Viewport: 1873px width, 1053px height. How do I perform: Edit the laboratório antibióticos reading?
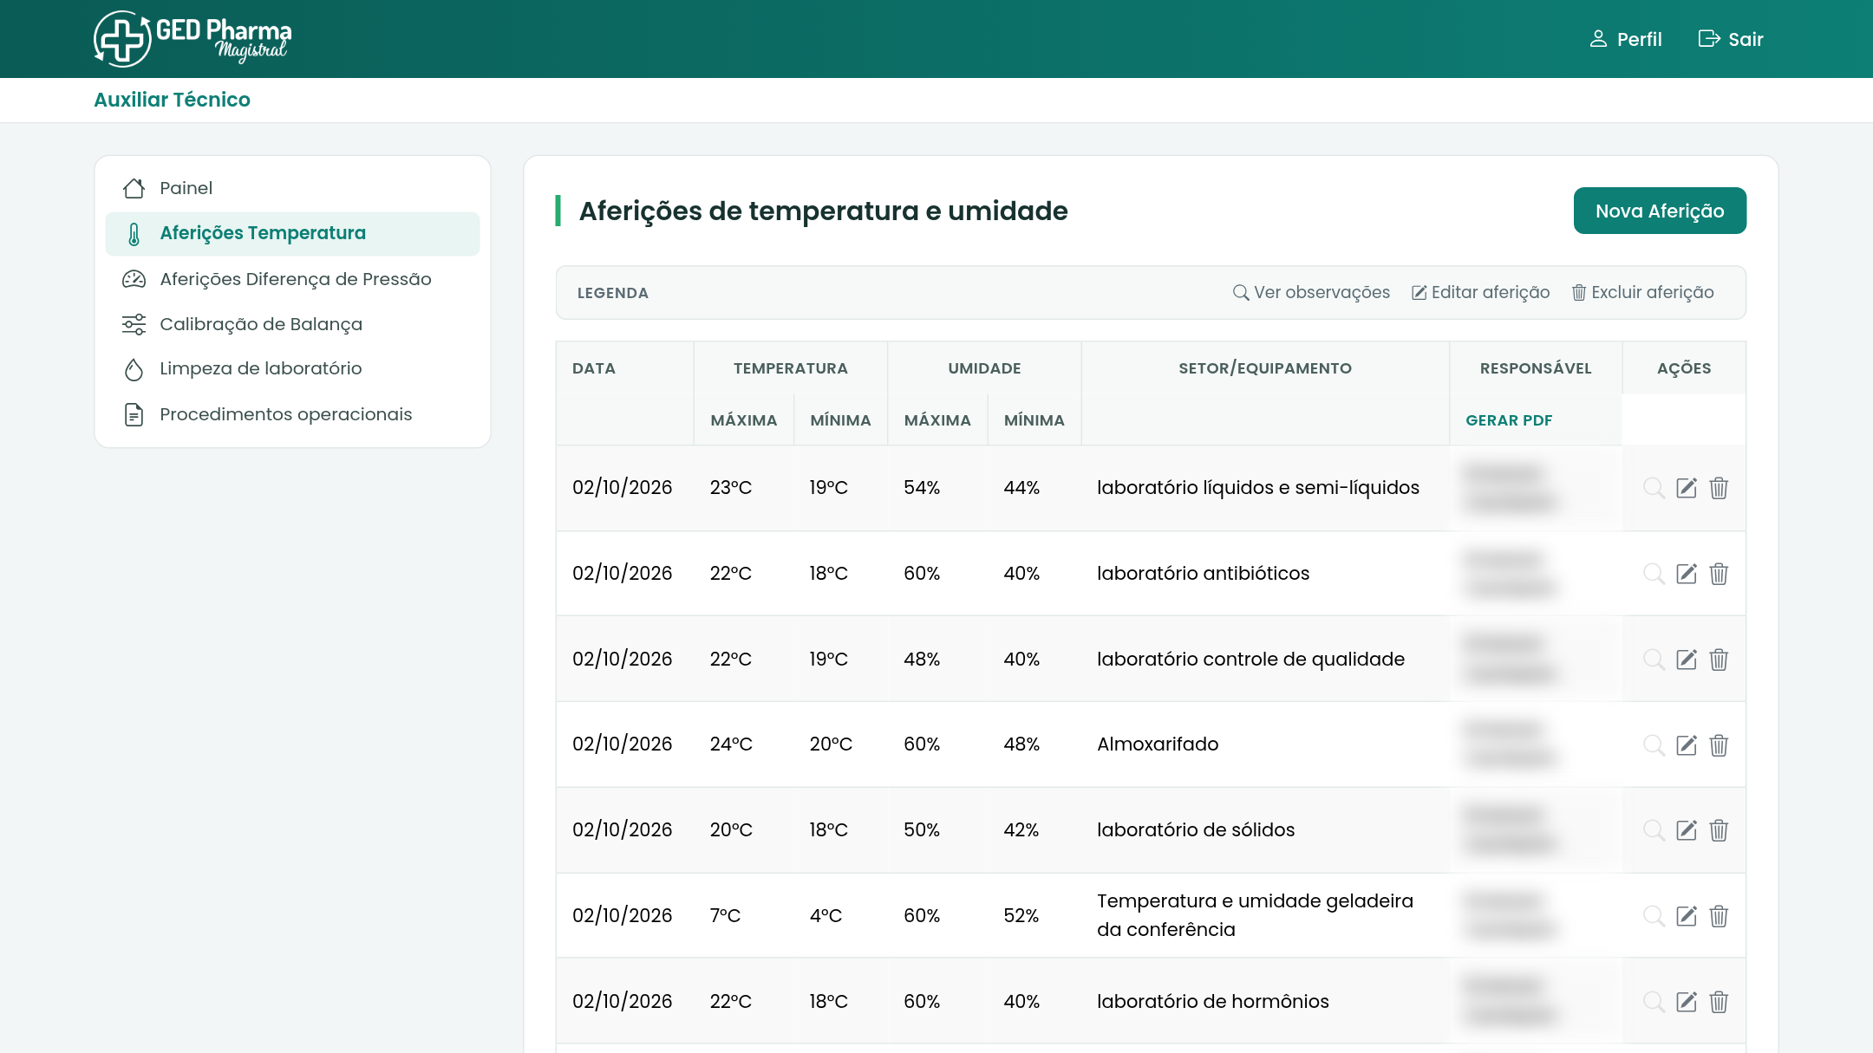[x=1687, y=574]
